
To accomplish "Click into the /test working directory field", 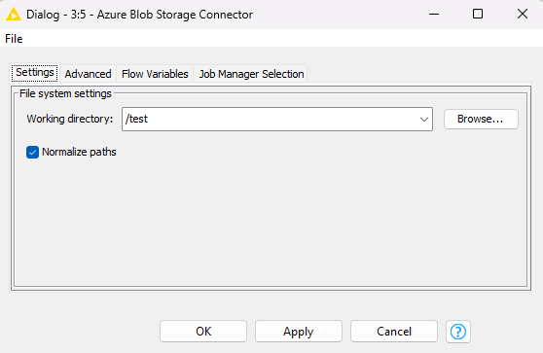I will (271, 119).
